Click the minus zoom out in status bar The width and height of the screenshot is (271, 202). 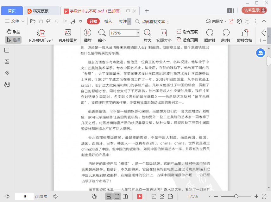click(216, 196)
